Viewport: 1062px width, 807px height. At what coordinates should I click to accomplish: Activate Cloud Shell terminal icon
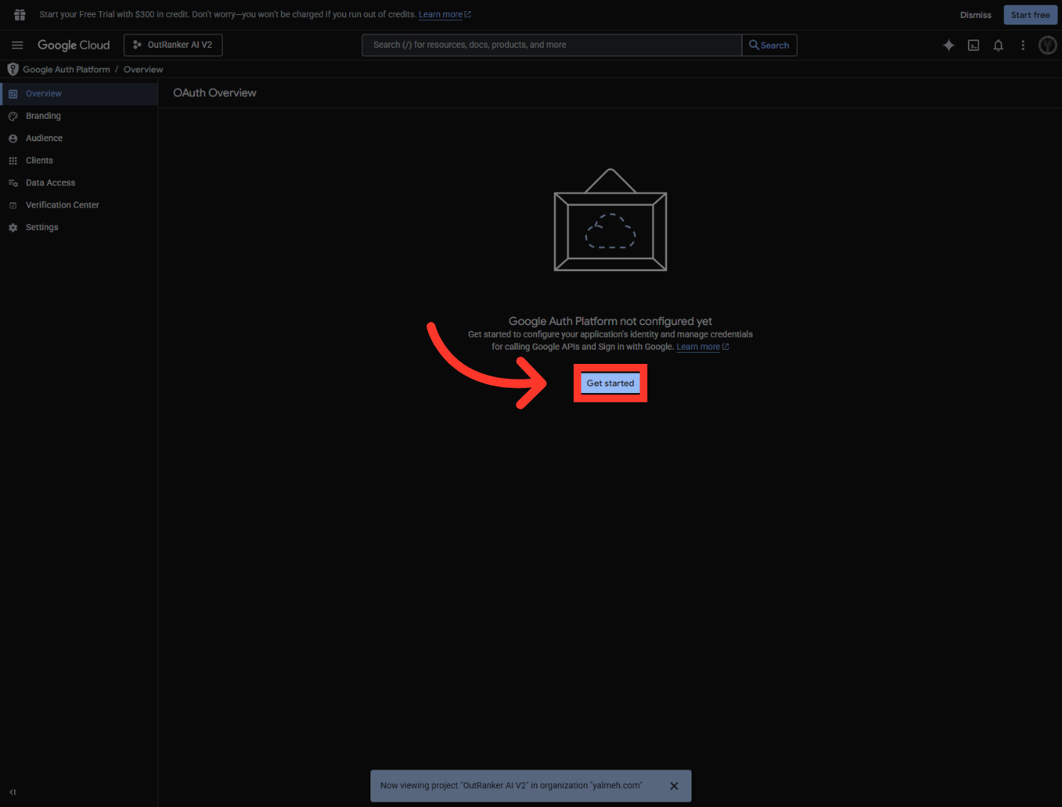point(973,45)
